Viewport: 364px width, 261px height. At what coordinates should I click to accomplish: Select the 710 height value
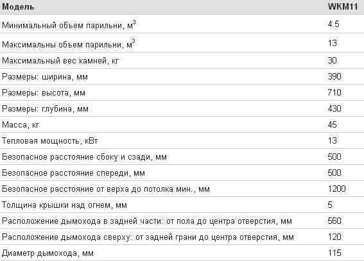point(334,92)
